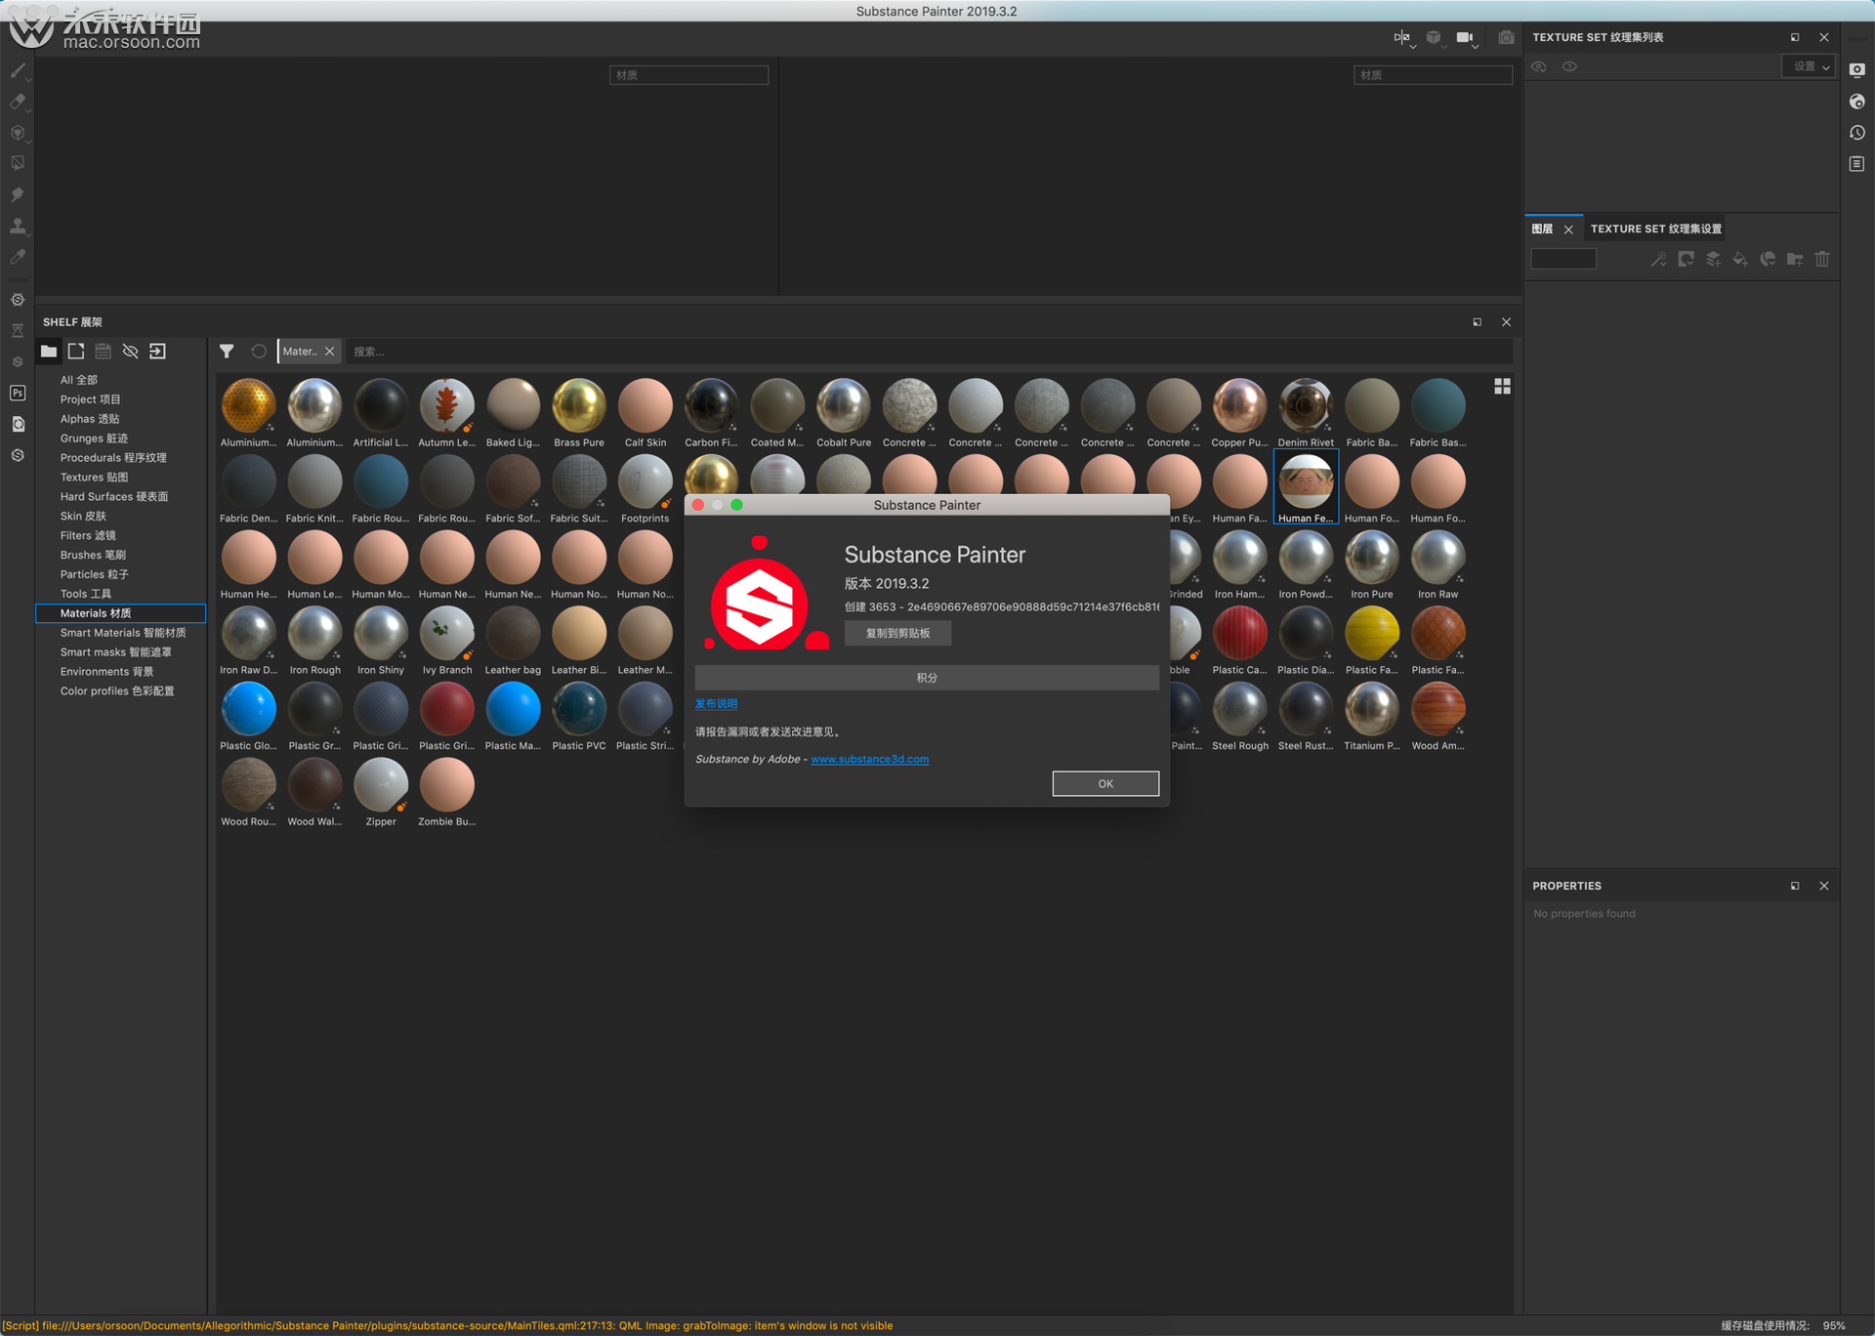Select Smart Materials 智能材质 shelf category
This screenshot has height=1336, width=1875.
coord(122,633)
